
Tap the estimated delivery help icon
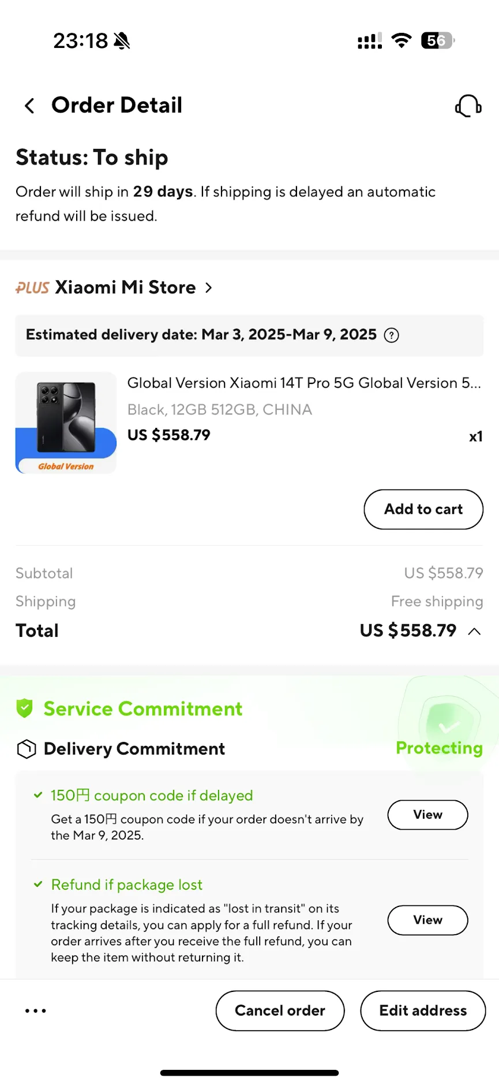click(392, 335)
